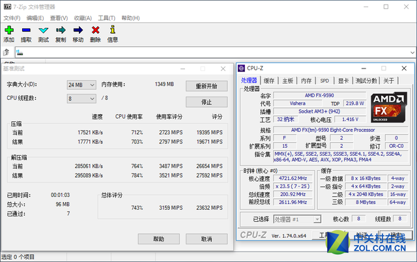
Task: Click the blue Extract (提取) toolbar icon
Action: click(x=26, y=30)
